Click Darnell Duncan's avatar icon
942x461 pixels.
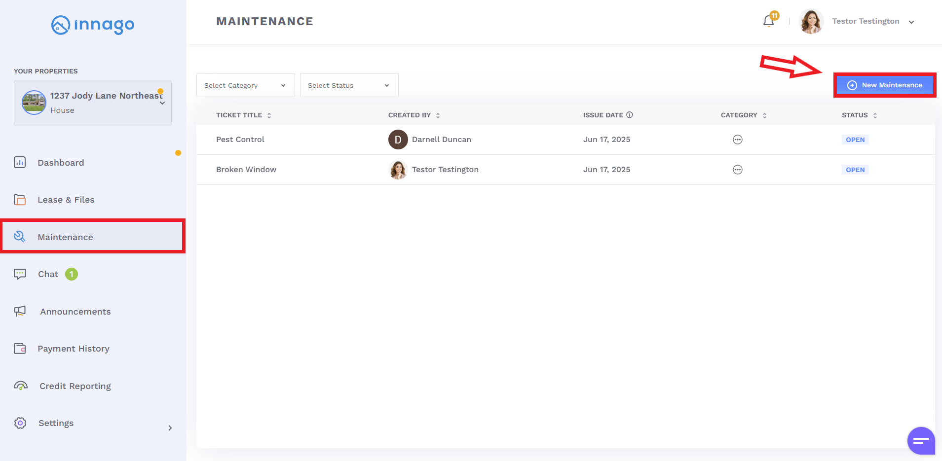398,140
